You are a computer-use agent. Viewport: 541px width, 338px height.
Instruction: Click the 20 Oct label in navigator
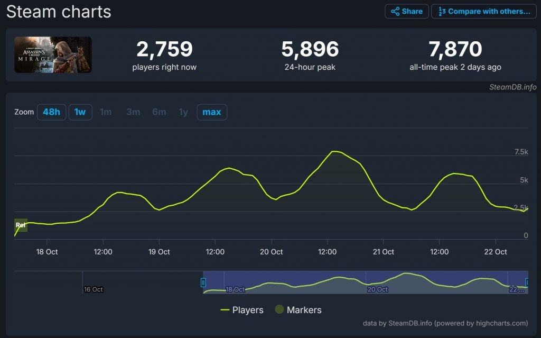click(377, 289)
